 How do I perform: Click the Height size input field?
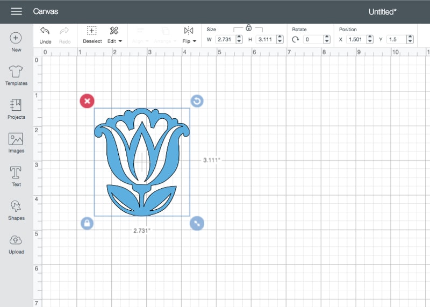point(266,39)
